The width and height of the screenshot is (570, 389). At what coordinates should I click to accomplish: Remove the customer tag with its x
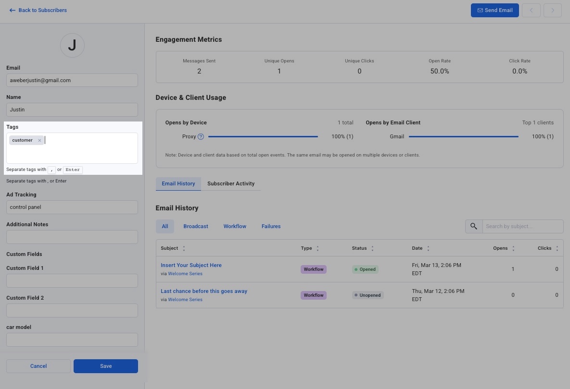coord(39,140)
